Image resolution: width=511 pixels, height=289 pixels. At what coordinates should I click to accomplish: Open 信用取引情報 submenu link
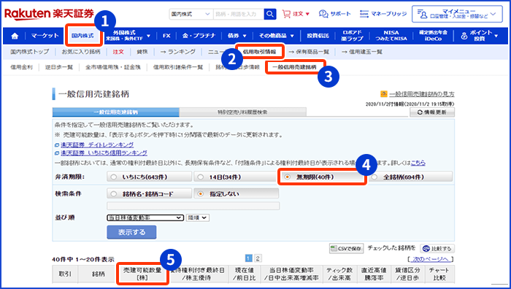tap(260, 52)
